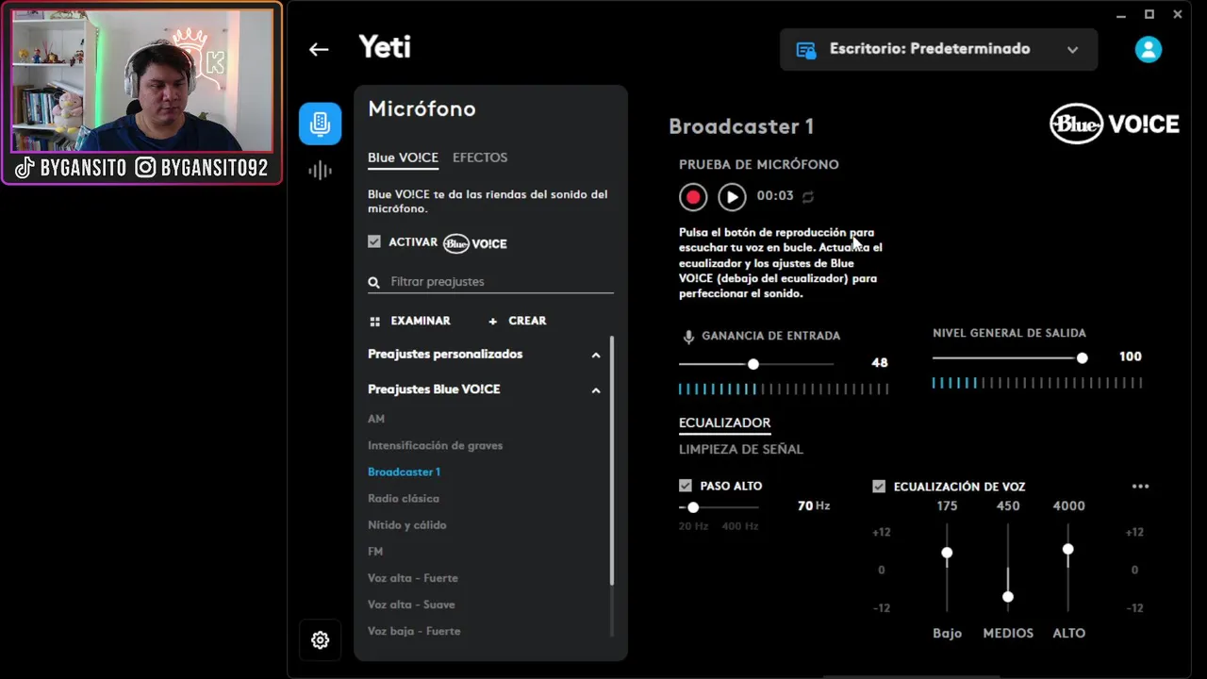Click the Medios equalizer band slider handle
This screenshot has height=679, width=1207.
point(1008,597)
